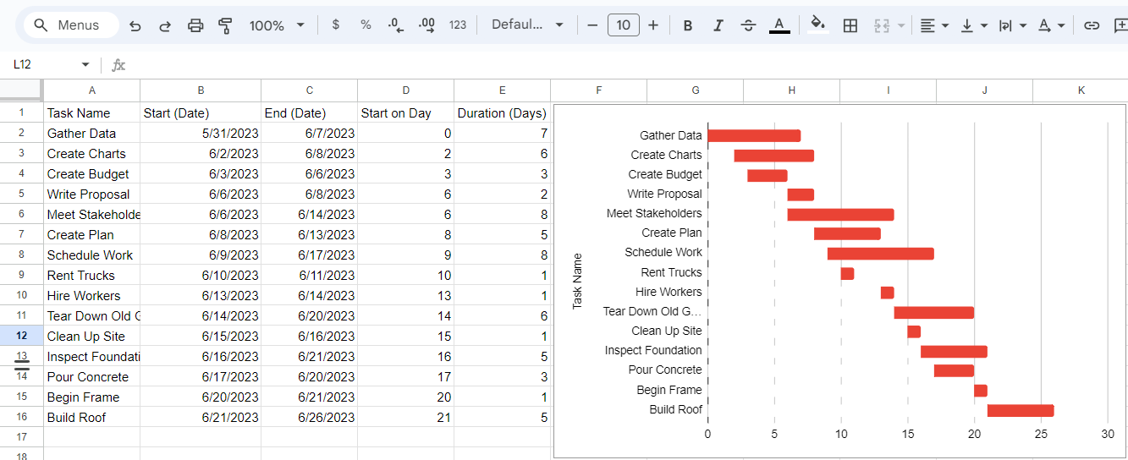Toggle italic formatting

point(718,25)
